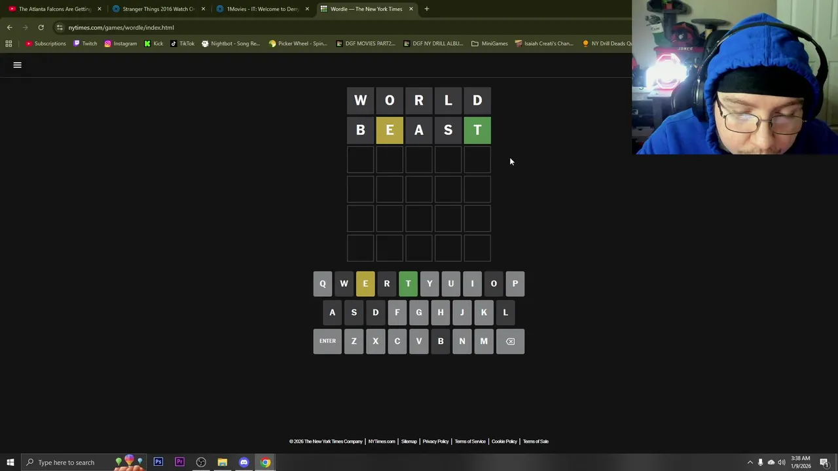Go back in browser history

tap(10, 27)
